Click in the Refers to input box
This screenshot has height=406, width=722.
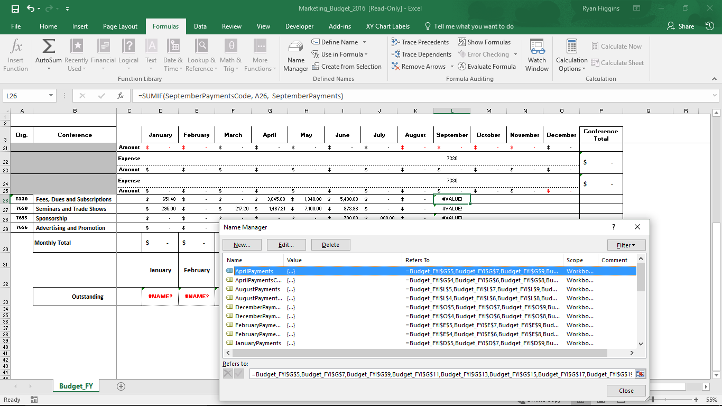tap(442, 374)
